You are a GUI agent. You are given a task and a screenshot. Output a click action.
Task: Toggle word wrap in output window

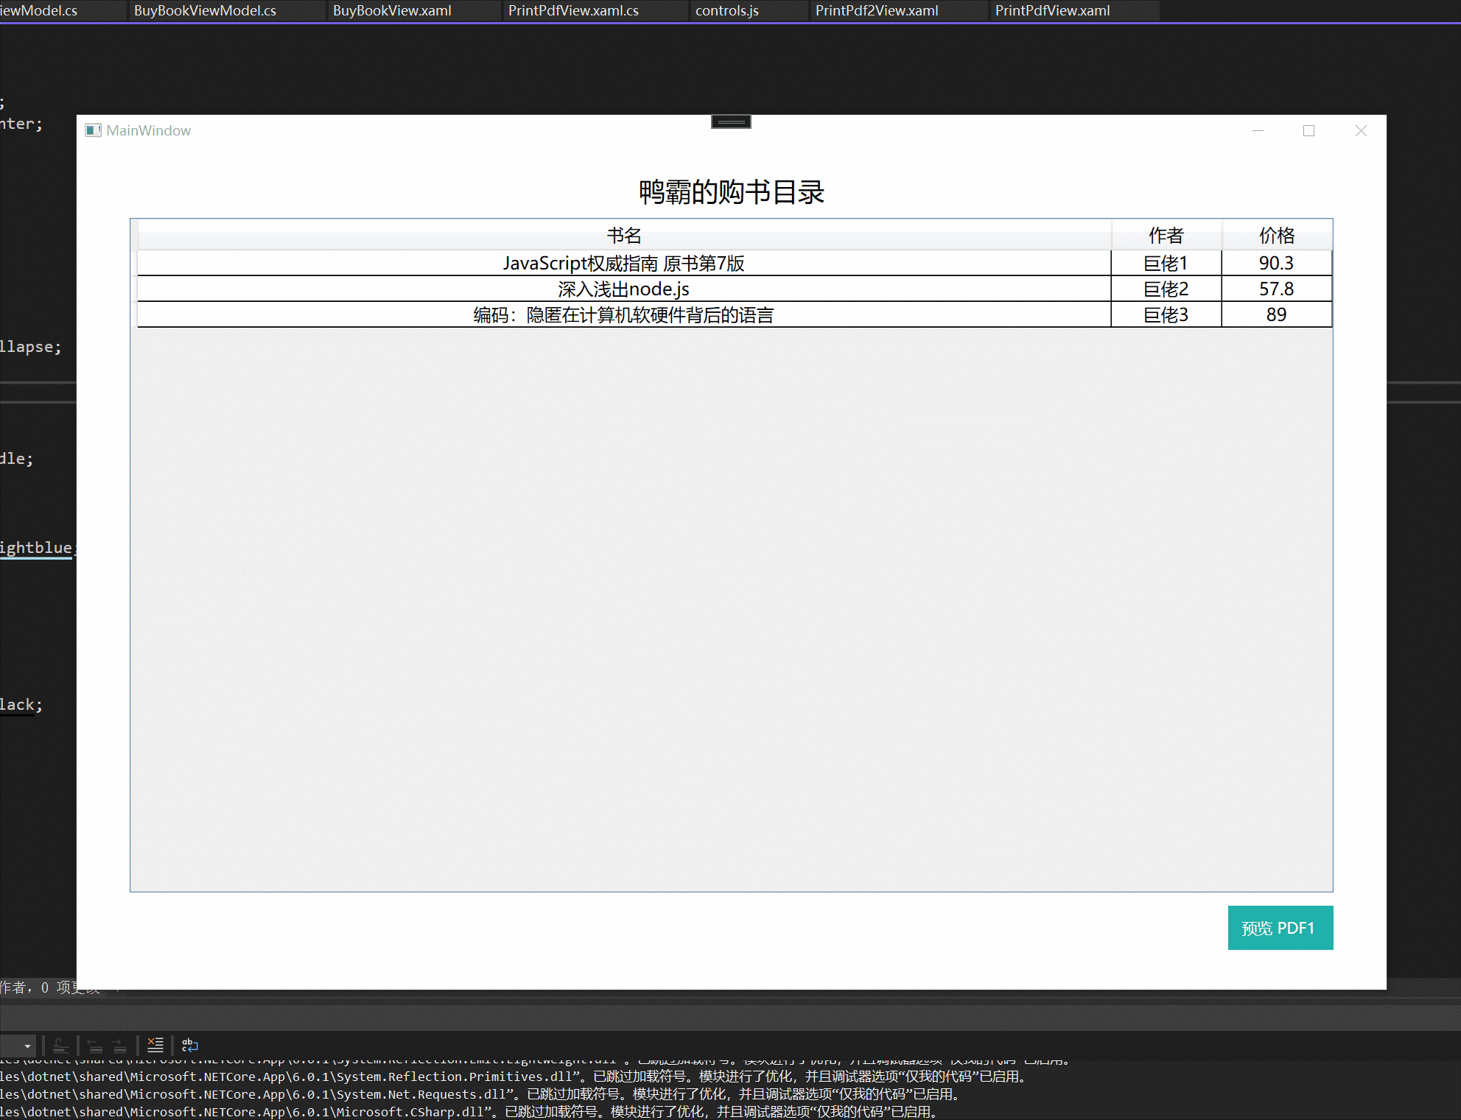tap(190, 1045)
